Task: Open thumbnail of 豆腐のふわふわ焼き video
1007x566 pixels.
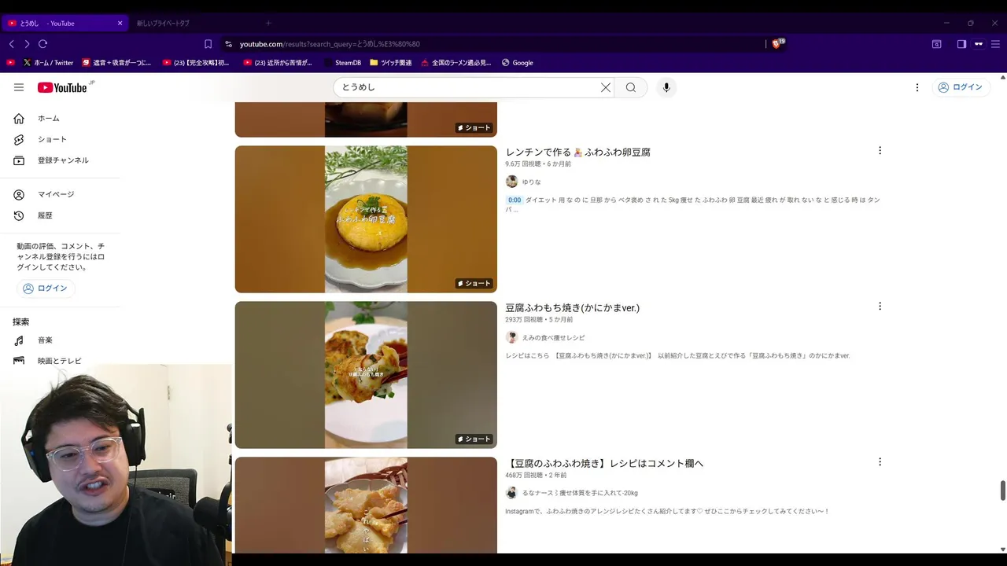Action: 366,505
